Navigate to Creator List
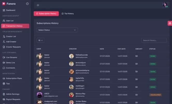The image size is (172, 104). click(15, 36)
